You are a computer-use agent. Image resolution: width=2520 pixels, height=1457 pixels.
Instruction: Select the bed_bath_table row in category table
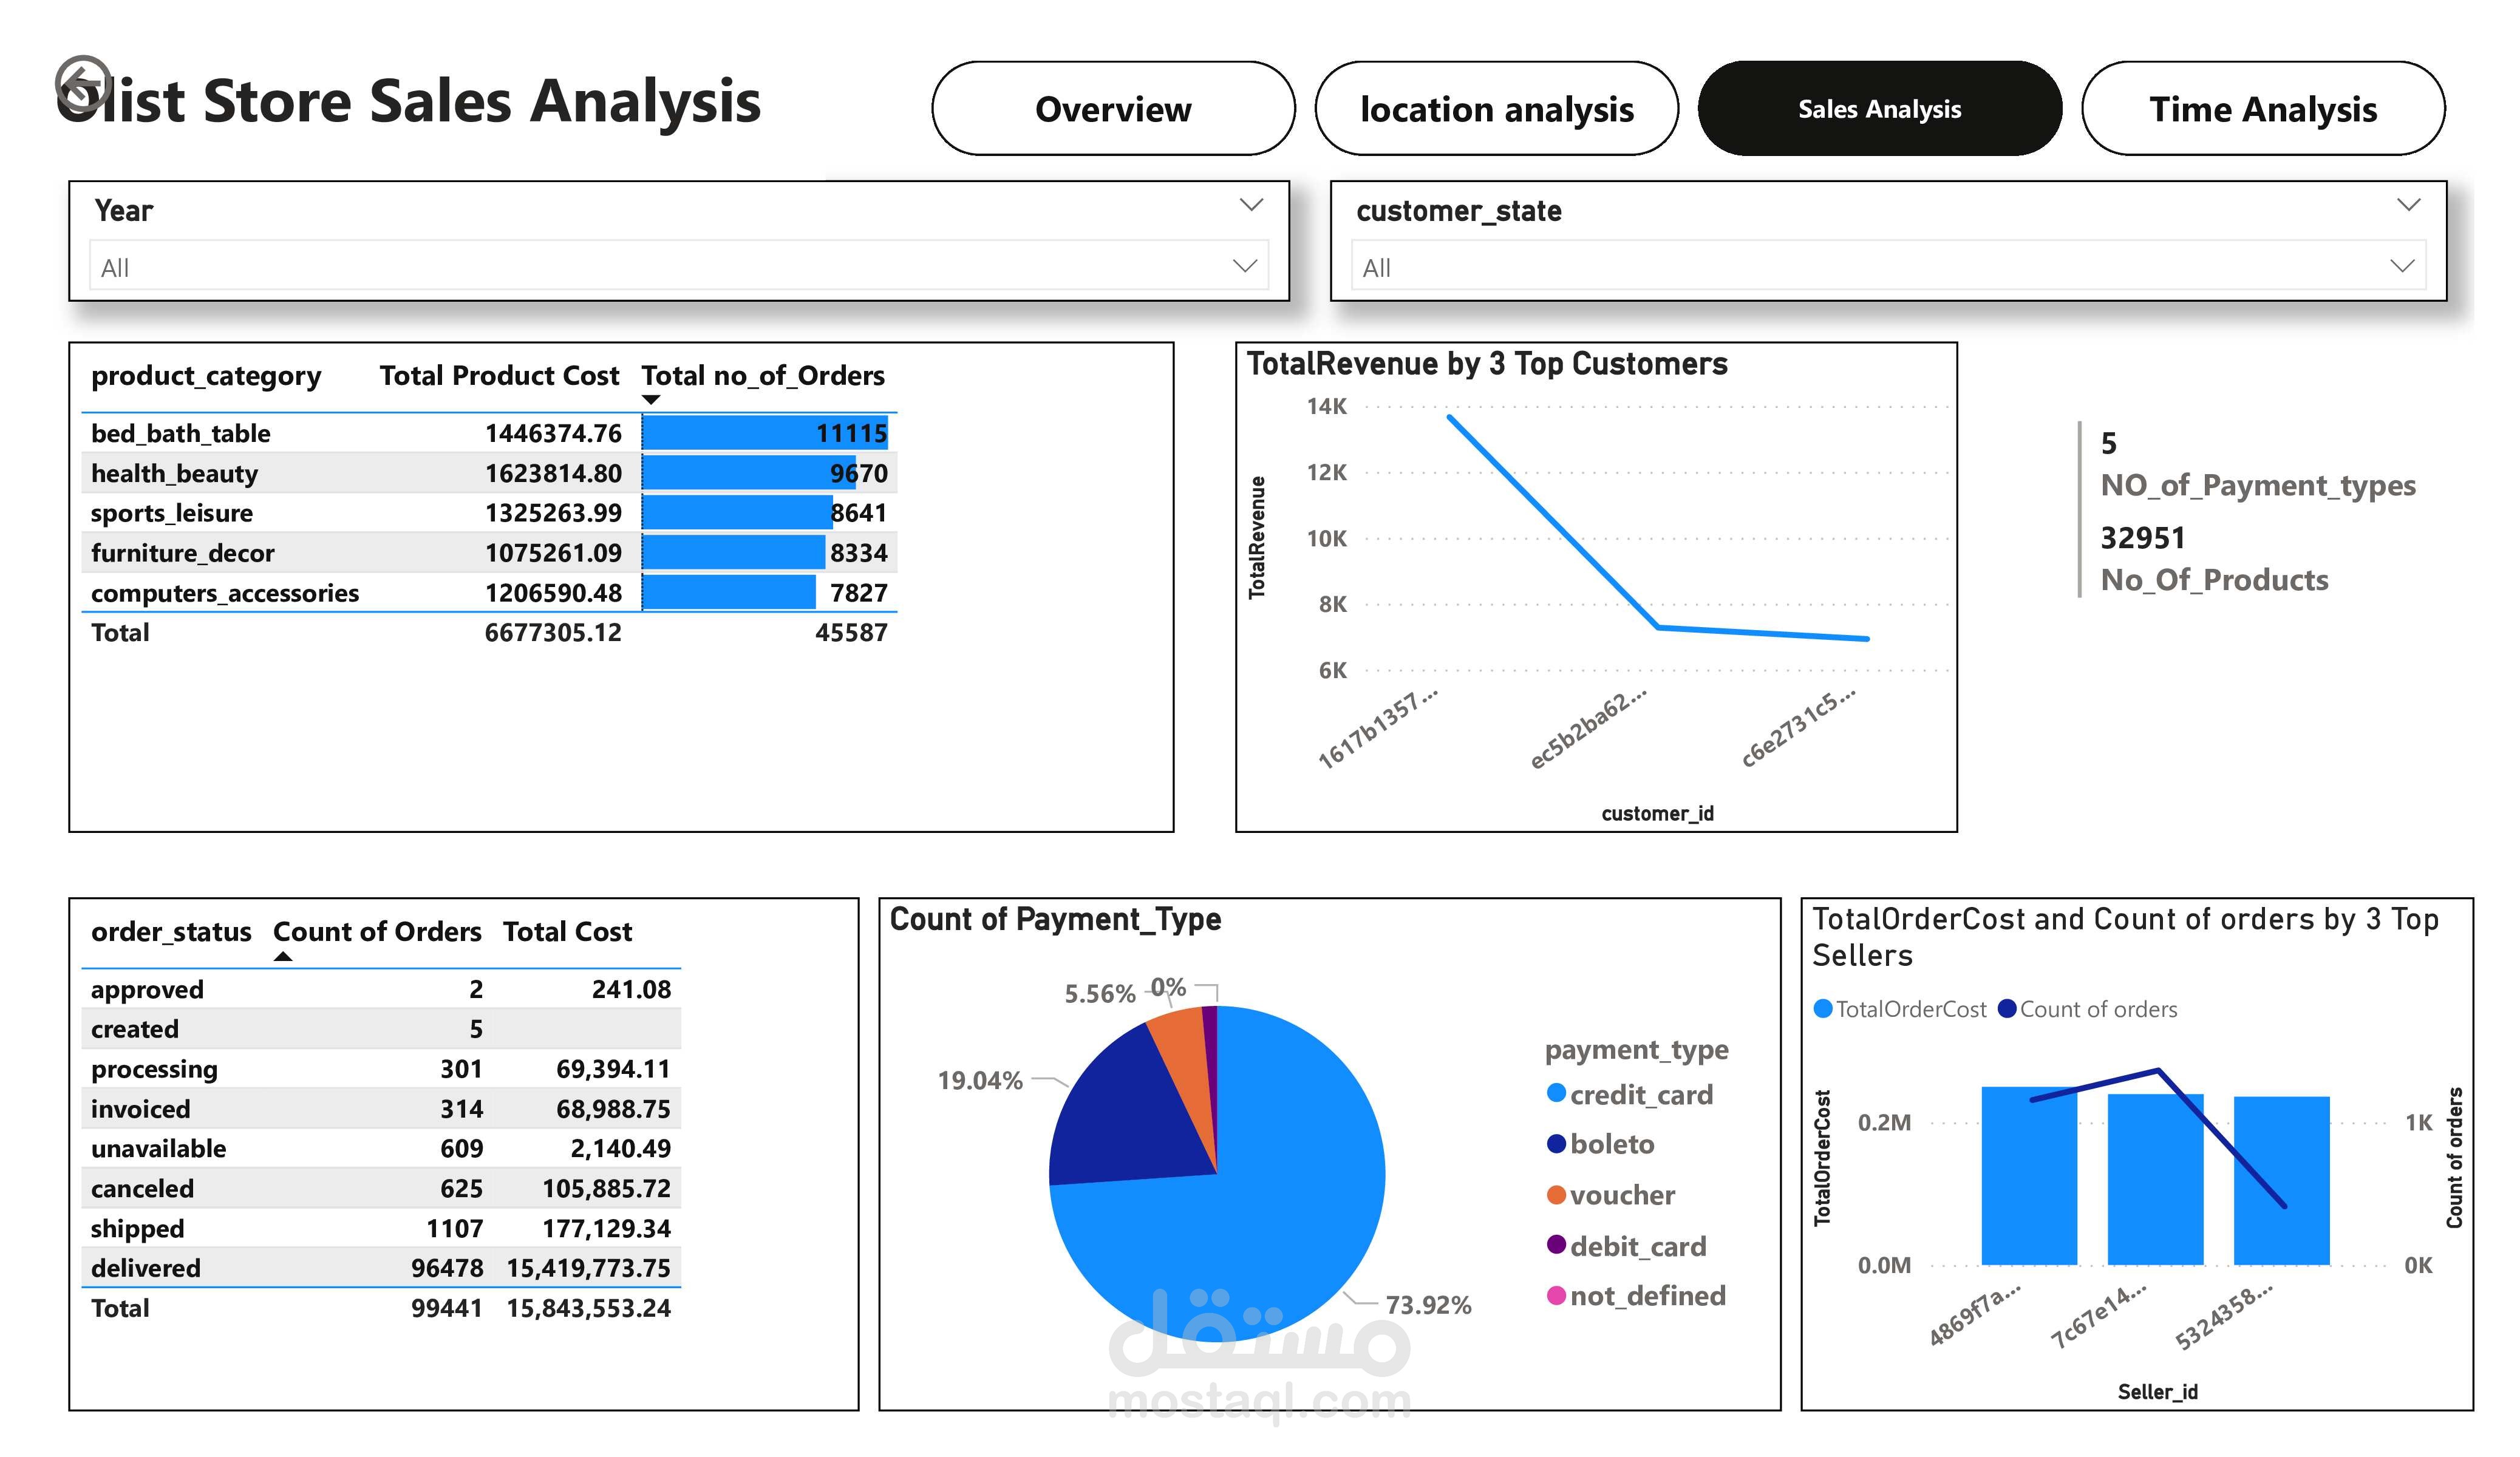[x=180, y=433]
